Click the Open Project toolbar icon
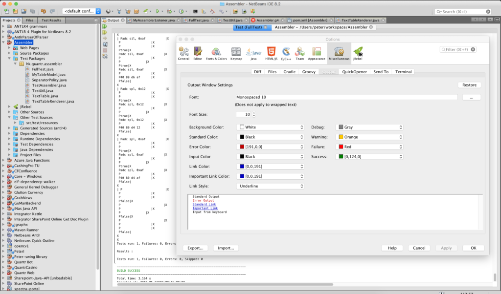Image resolution: width=501 pixels, height=294 pixels. tap(23, 12)
